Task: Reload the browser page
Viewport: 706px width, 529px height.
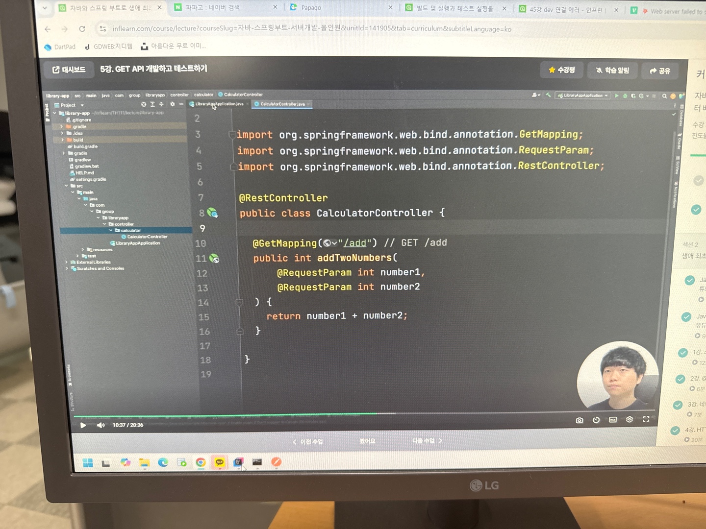Action: tap(82, 29)
